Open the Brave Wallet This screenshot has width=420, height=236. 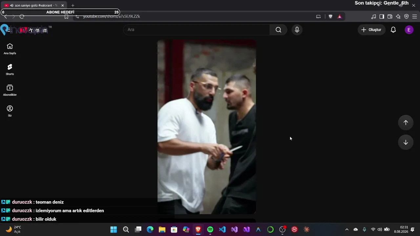(390, 16)
